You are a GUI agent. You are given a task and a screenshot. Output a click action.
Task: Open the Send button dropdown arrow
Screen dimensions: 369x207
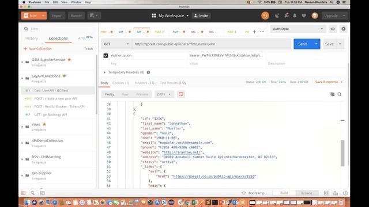coord(316,44)
